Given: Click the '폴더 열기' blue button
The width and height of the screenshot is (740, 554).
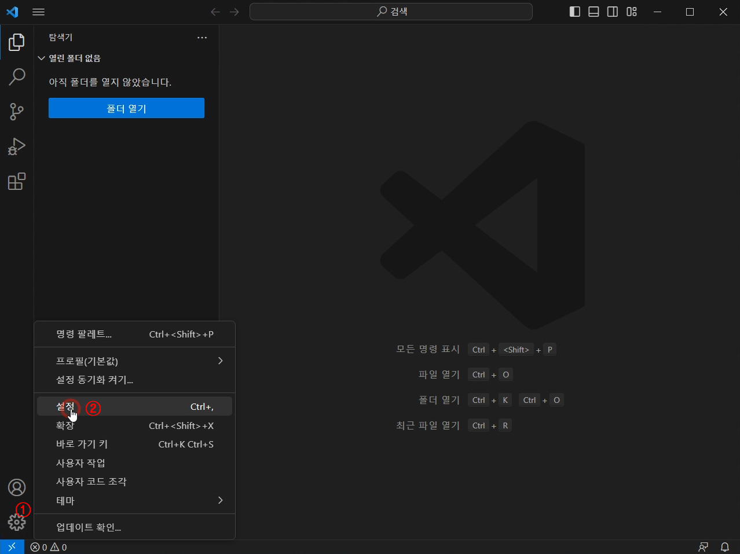Looking at the screenshot, I should tap(126, 108).
